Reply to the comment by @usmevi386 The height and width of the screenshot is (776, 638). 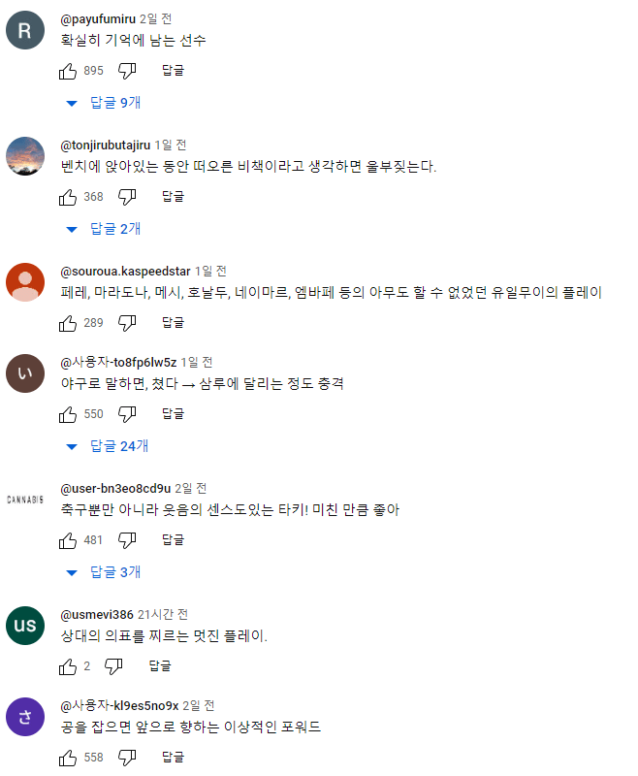(x=160, y=666)
